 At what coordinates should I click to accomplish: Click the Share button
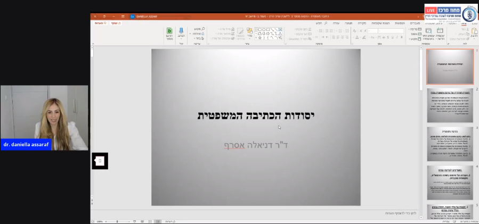[x=116, y=23]
